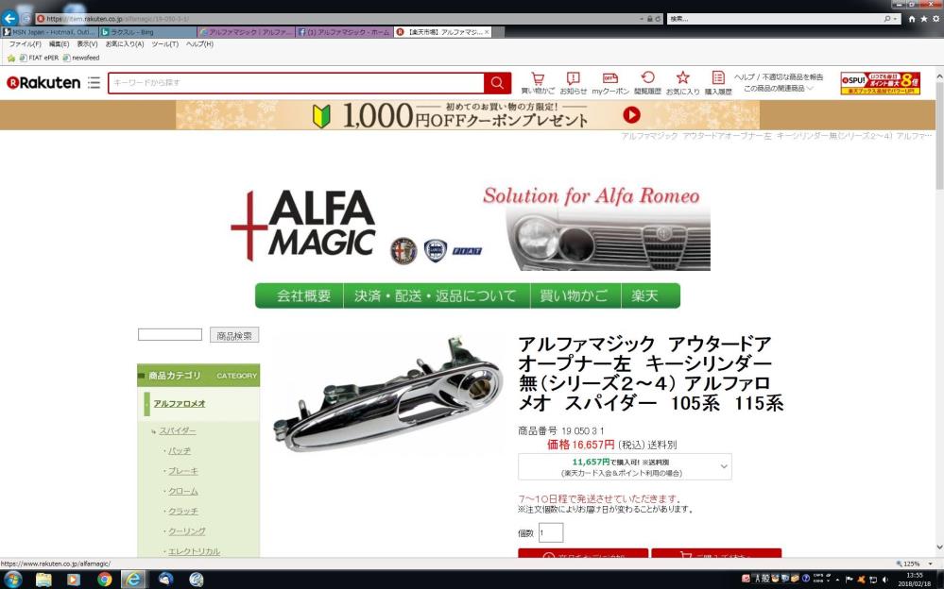Screen dimensions: 944x589
Task: Click the IE home icon
Action: point(912,19)
